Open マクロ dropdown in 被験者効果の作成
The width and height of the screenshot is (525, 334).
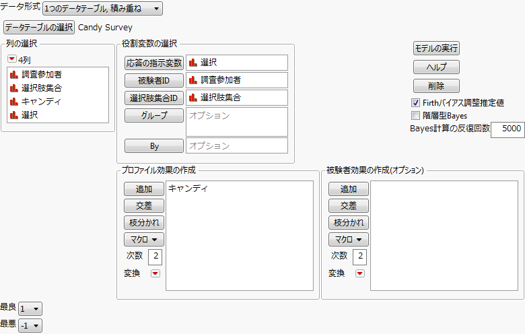(349, 239)
